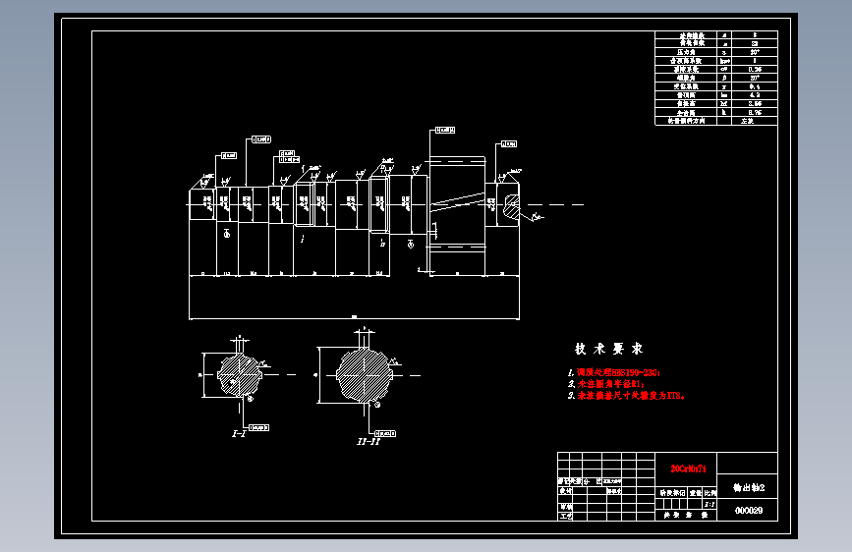Click the drawing number 000029
Viewport: 852px width, 552px height.
click(749, 510)
